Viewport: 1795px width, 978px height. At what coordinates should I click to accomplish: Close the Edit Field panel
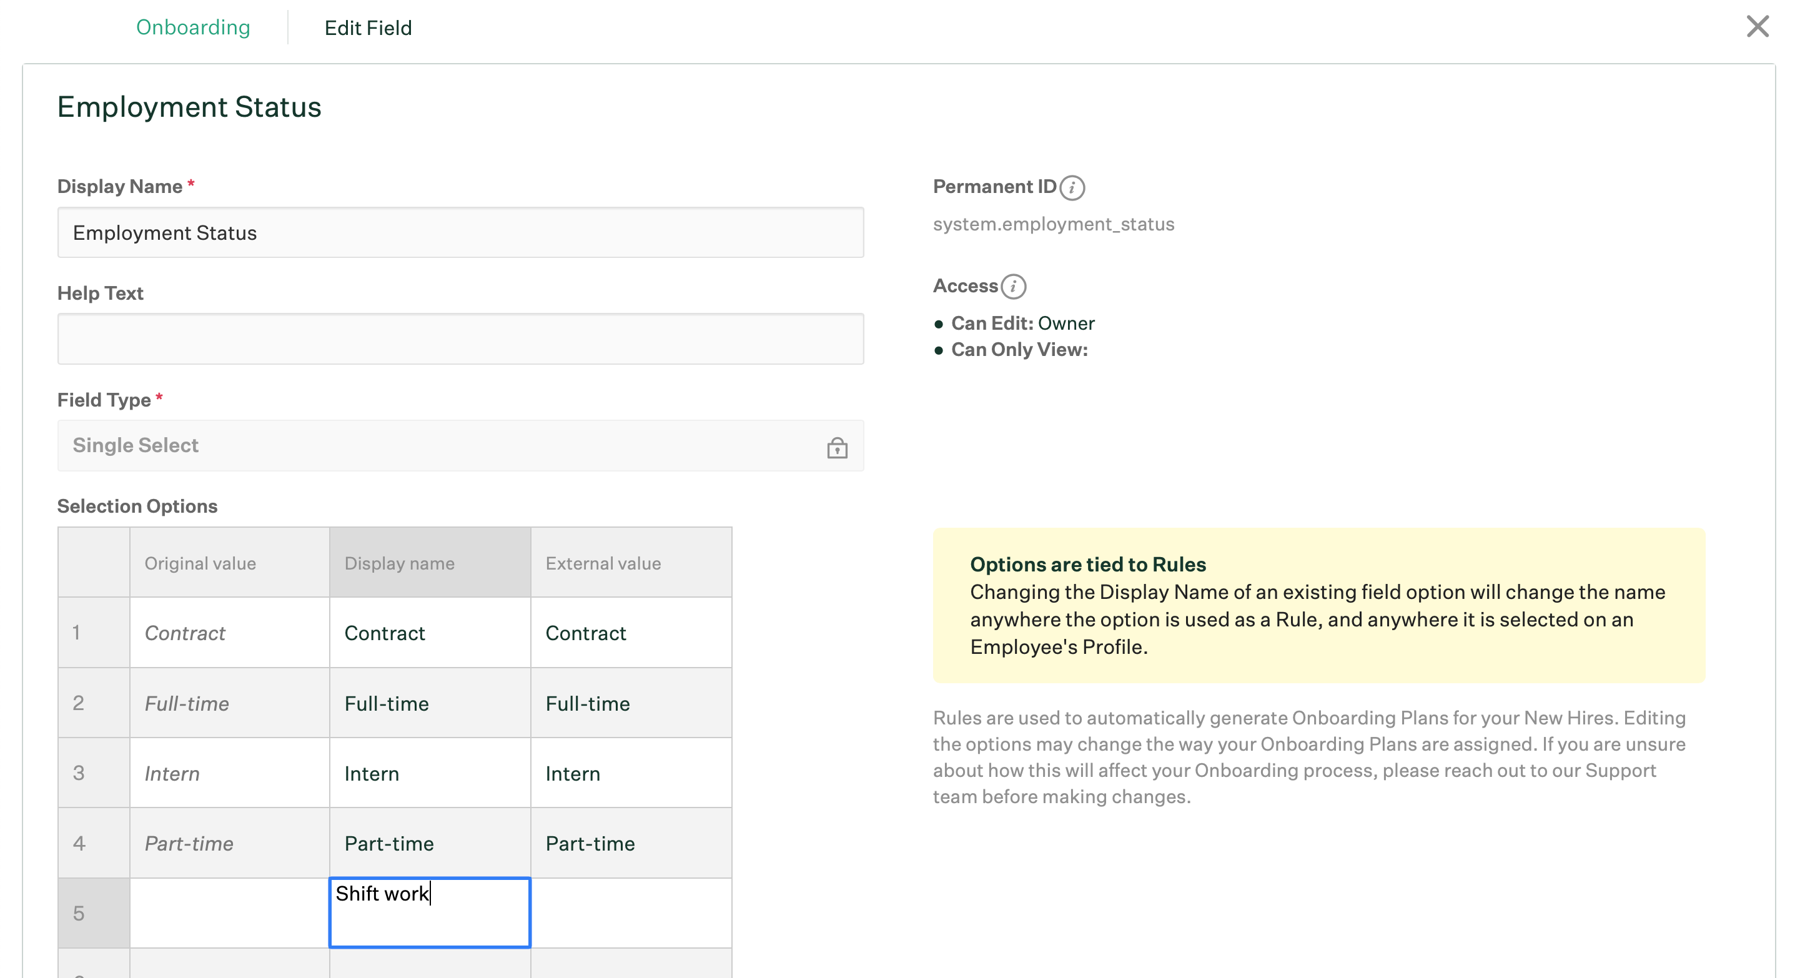tap(1759, 26)
